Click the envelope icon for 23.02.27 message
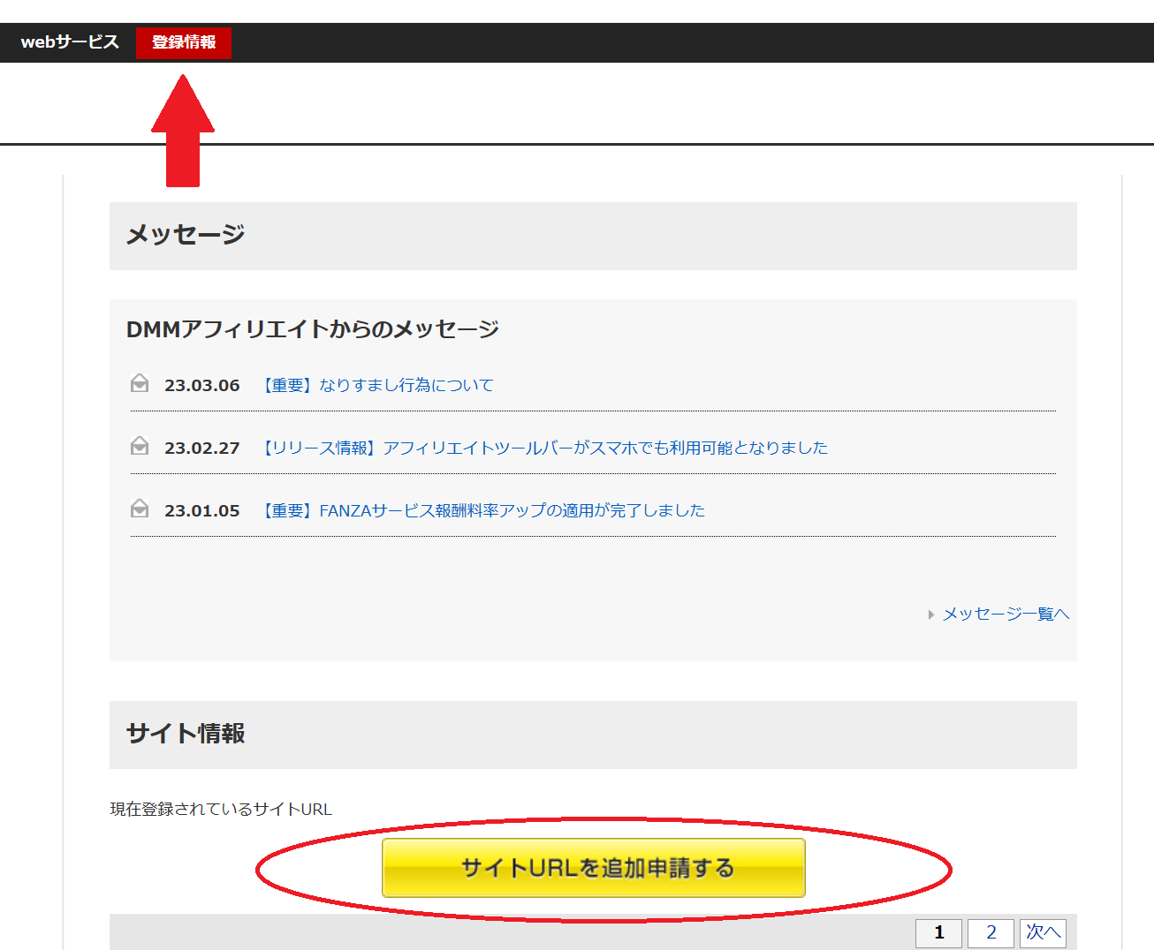1154x950 pixels. coord(140,446)
